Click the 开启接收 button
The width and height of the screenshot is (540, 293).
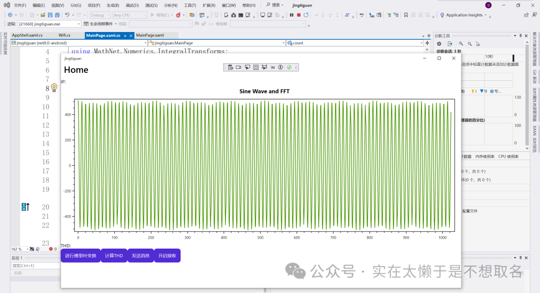click(x=167, y=256)
